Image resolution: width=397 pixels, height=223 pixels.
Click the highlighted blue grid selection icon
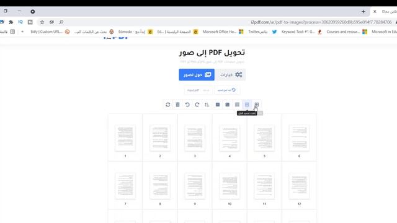coord(247,105)
